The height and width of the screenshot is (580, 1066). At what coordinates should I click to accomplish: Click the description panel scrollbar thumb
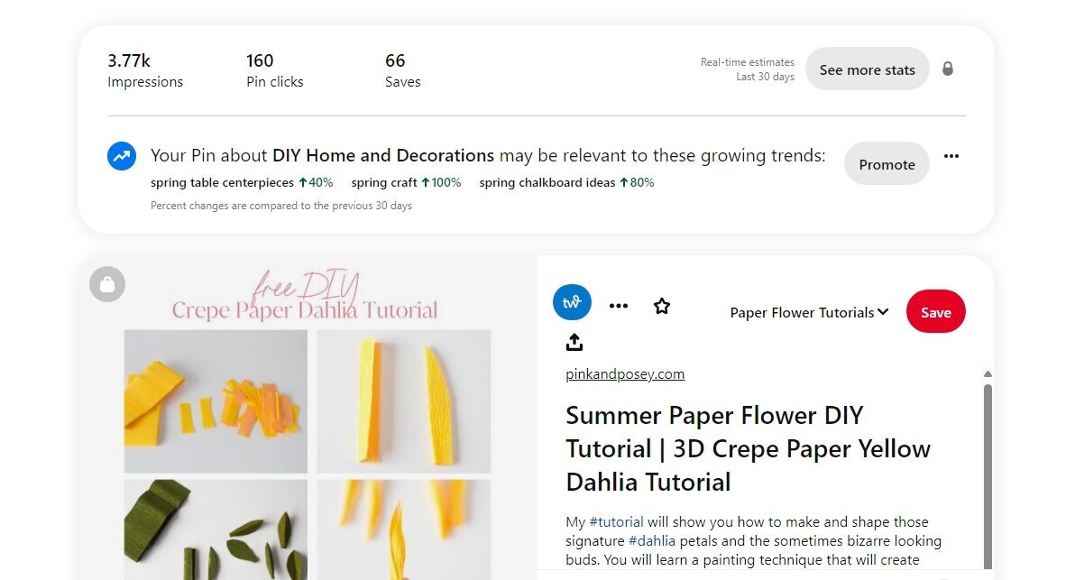pos(988,476)
